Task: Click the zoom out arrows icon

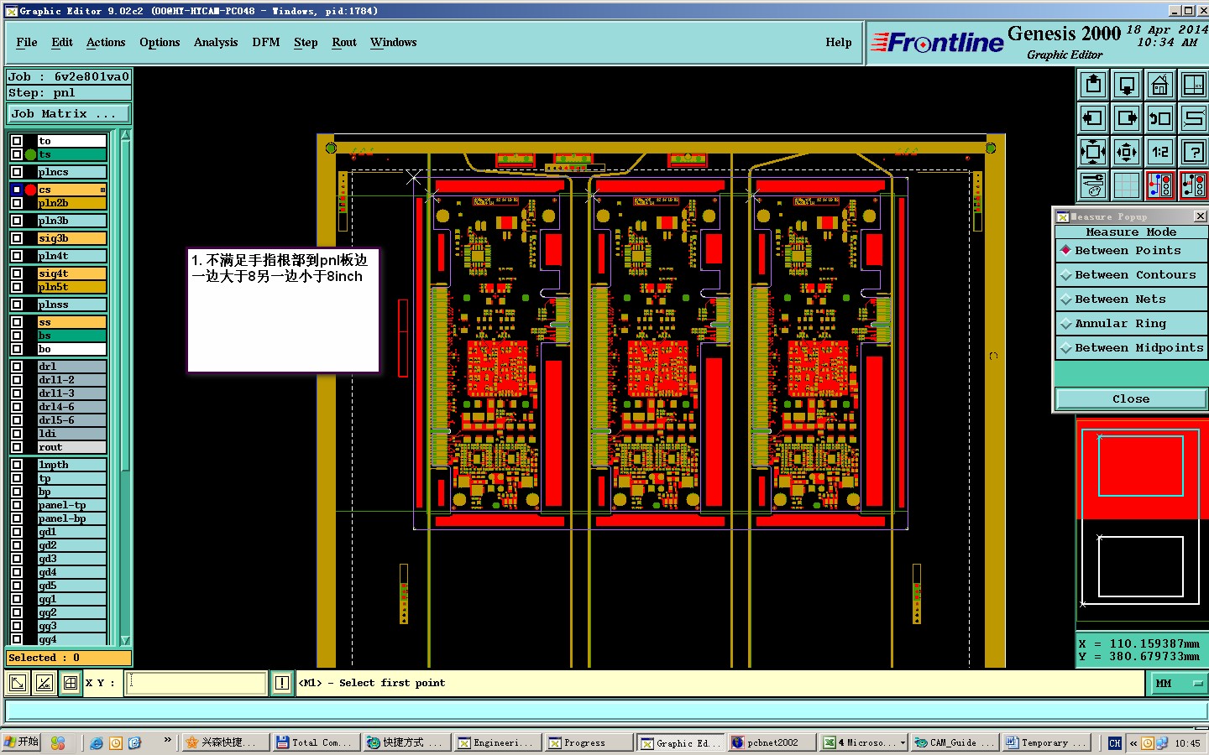Action: point(1127,152)
